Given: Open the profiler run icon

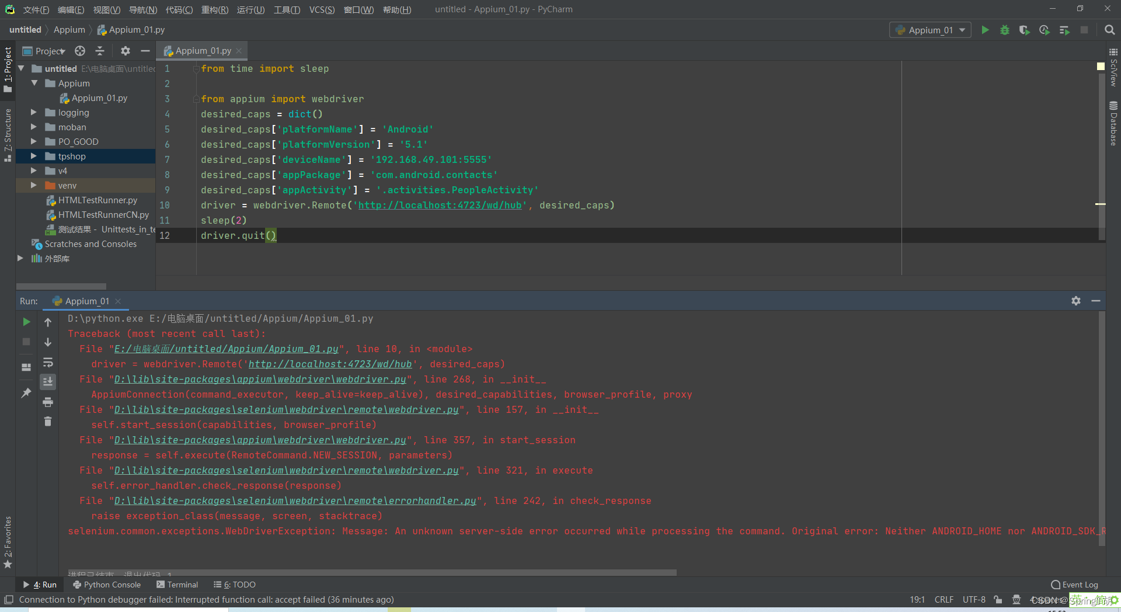Looking at the screenshot, I should (1045, 30).
